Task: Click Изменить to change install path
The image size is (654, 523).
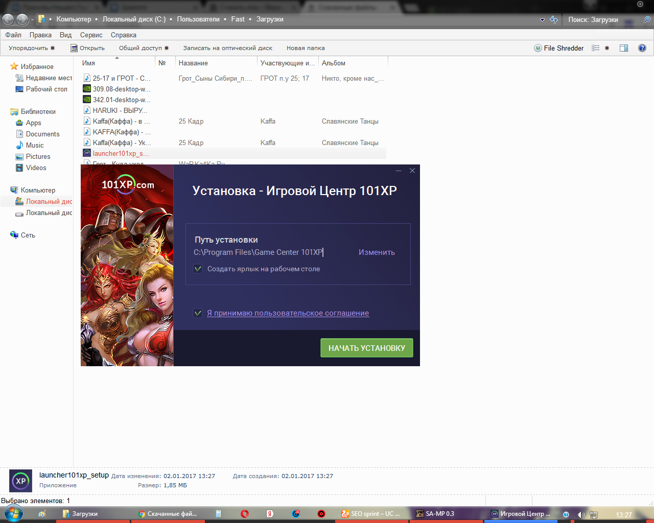Action: (x=377, y=252)
